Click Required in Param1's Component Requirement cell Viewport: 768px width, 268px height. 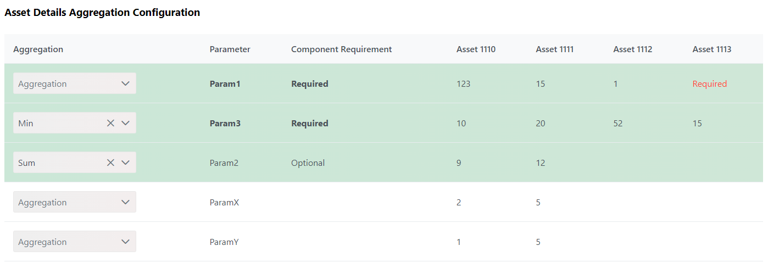(x=310, y=84)
